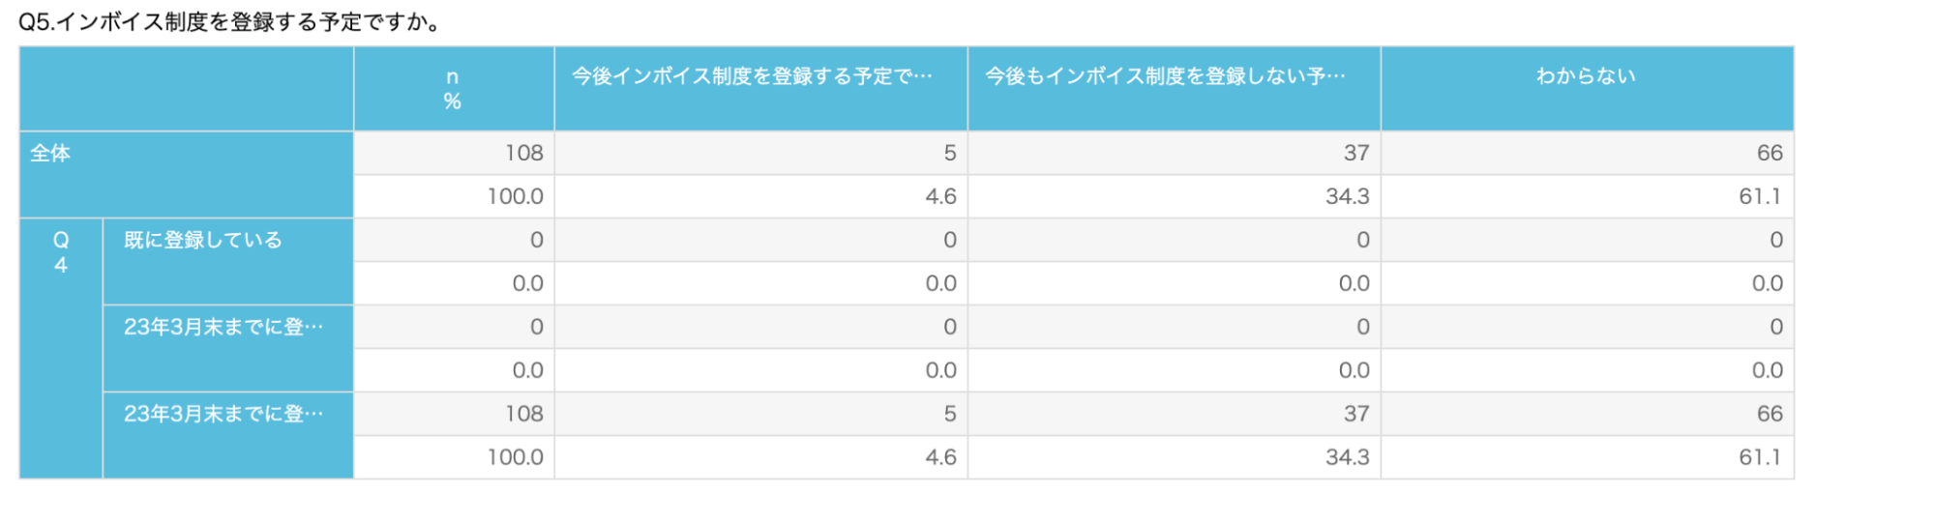Click the '今後インボイス制度を登録する予定で…' column header
Image resolution: width=1934 pixels, height=522 pixels.
click(760, 89)
